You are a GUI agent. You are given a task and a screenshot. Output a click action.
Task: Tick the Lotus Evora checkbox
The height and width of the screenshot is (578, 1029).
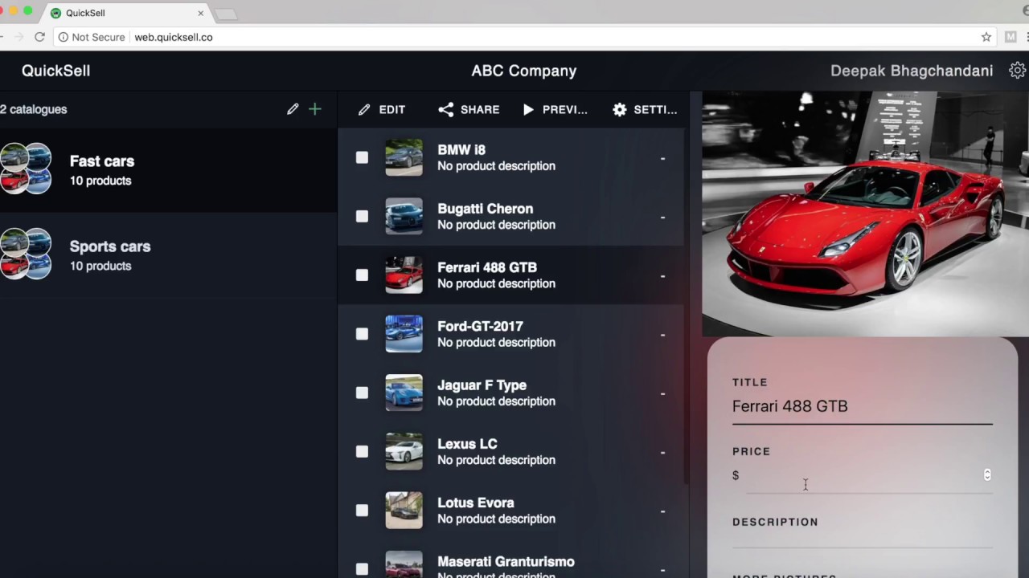tap(362, 510)
